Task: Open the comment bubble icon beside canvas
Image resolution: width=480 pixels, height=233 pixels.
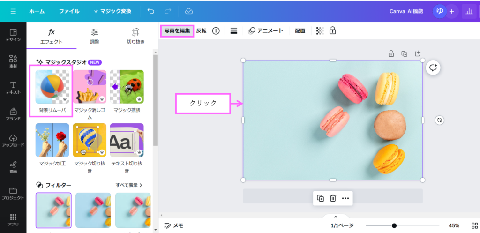Action: click(433, 68)
